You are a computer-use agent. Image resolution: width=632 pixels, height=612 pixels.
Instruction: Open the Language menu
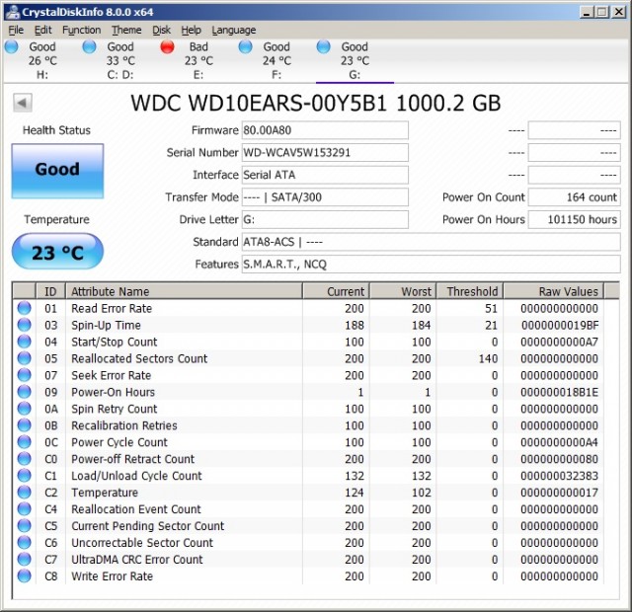234,31
